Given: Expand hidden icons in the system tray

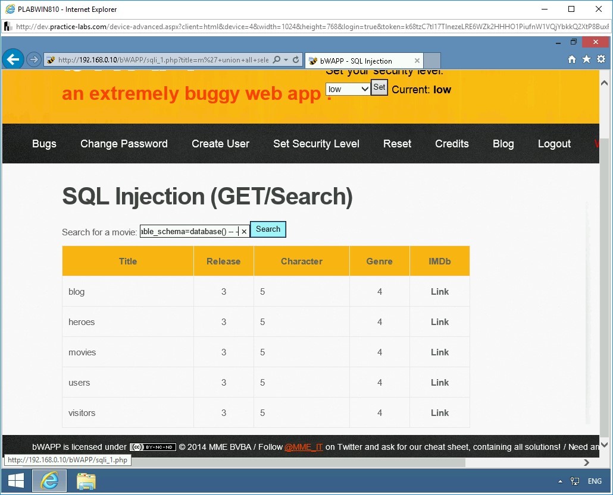Looking at the screenshot, I should click(559, 481).
